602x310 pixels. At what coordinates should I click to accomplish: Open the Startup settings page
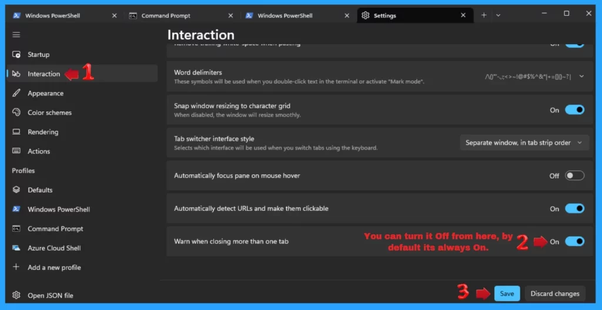coord(82,55)
